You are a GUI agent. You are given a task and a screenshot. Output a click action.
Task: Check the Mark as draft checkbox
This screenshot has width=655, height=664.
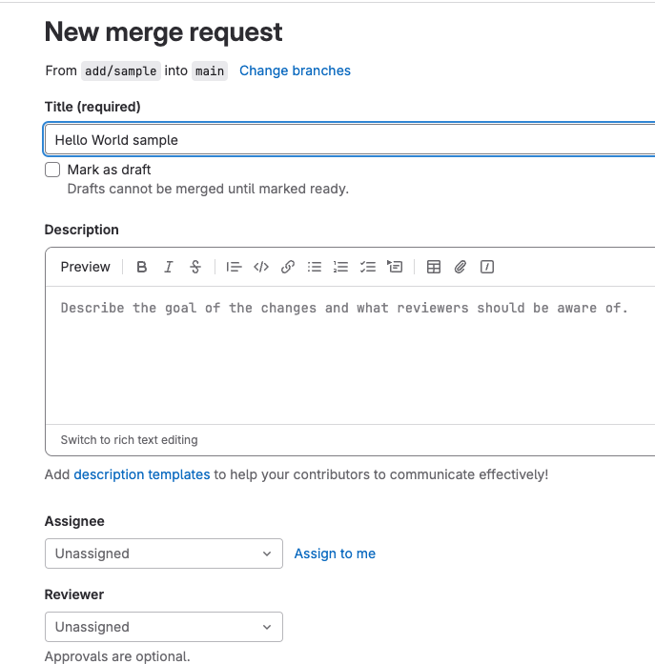(x=52, y=170)
